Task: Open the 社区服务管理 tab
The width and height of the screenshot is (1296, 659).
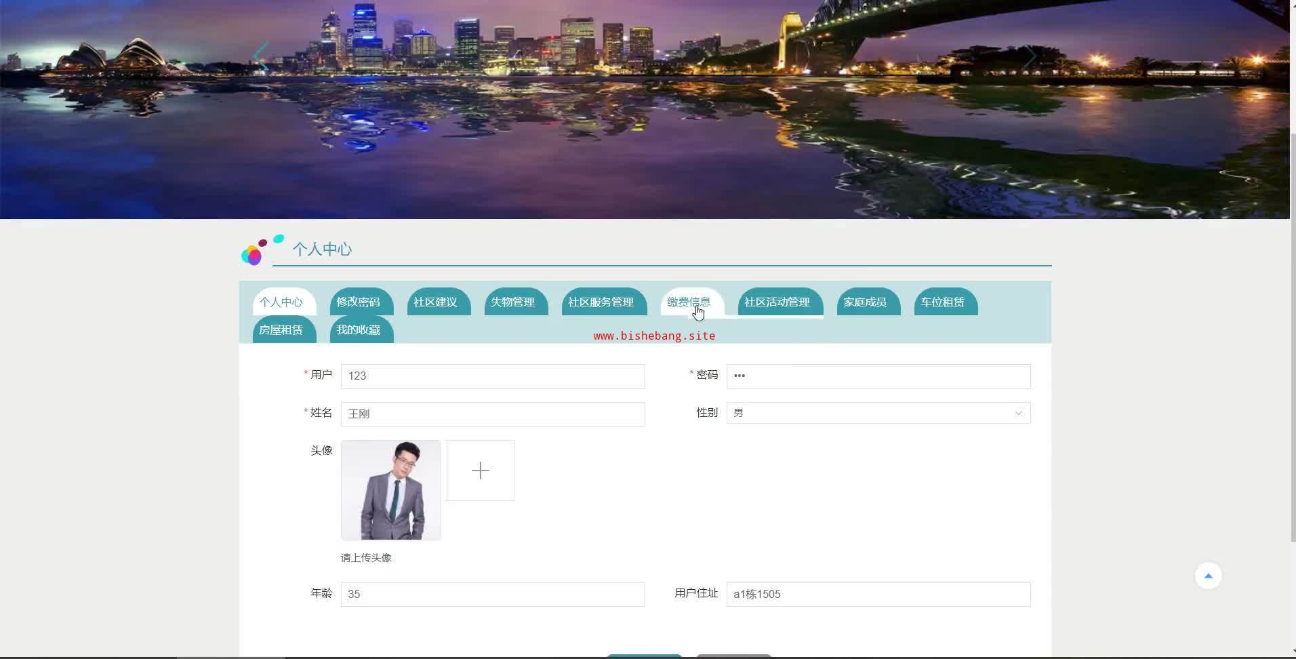Action: pos(604,302)
